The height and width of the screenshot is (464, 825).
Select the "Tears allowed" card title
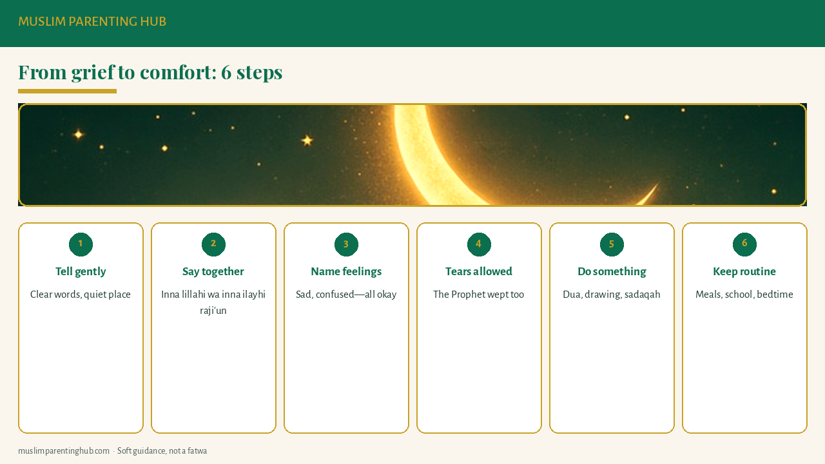tap(479, 271)
